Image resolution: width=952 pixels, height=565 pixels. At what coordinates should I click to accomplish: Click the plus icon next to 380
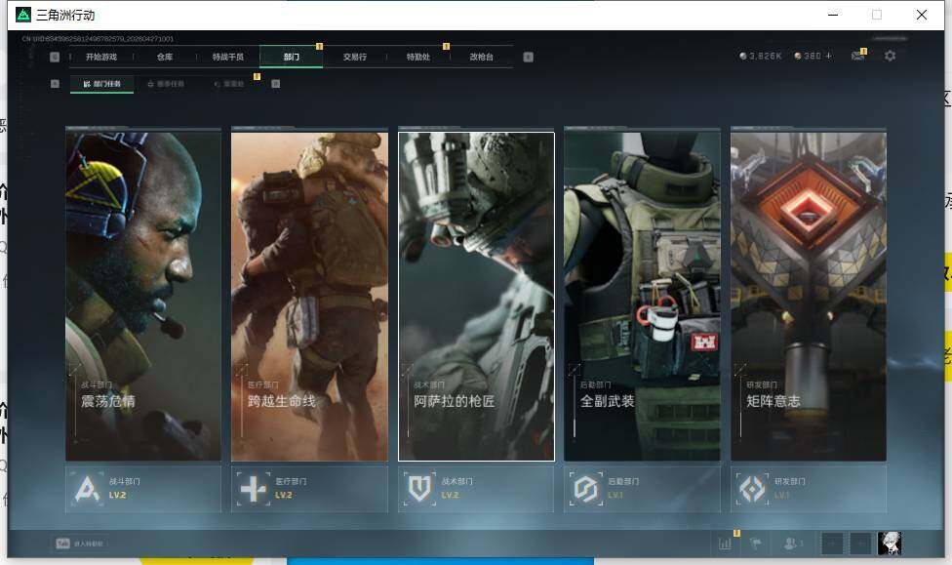click(828, 56)
